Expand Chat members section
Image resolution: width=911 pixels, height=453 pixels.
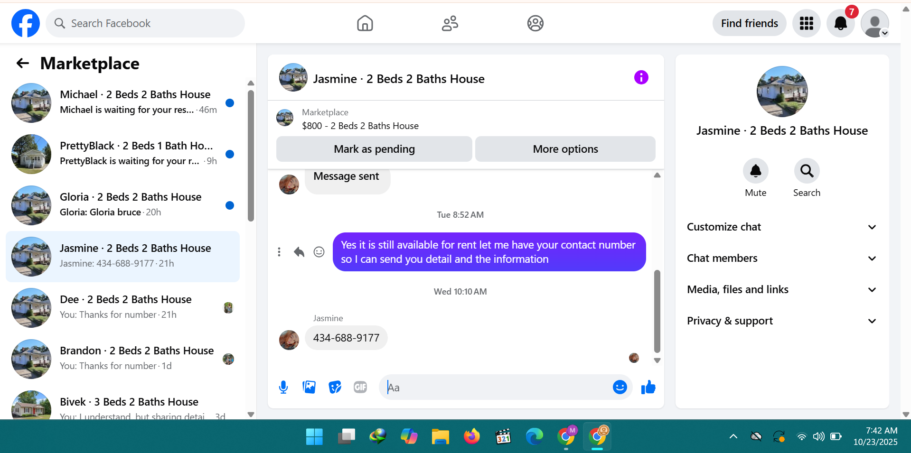tap(781, 259)
